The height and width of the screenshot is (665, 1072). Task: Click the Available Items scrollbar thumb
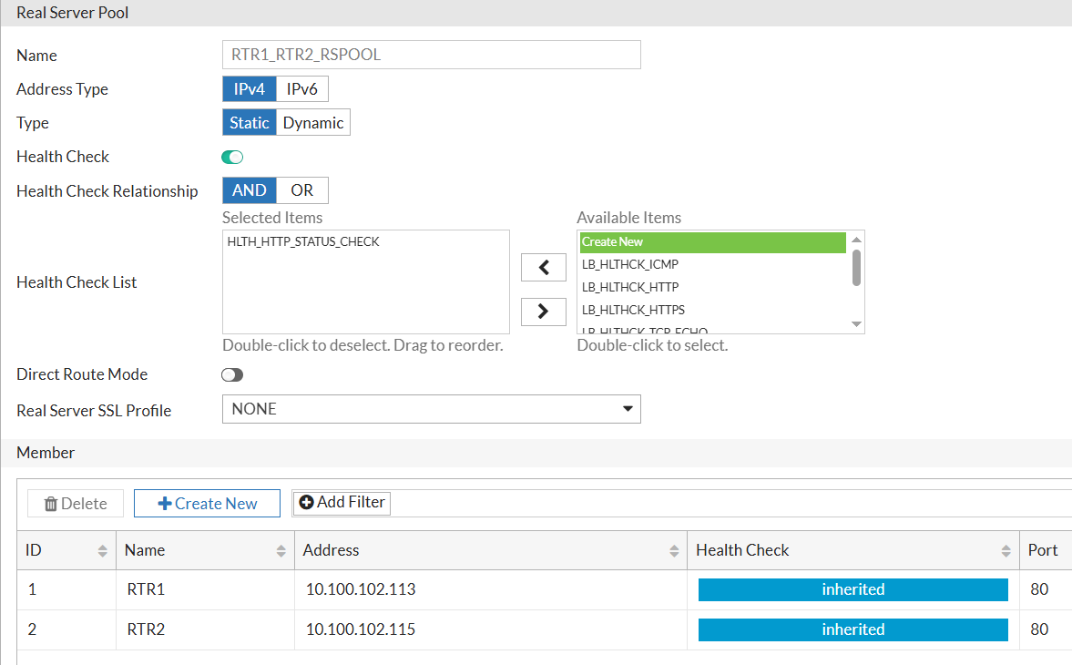856,268
